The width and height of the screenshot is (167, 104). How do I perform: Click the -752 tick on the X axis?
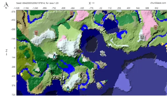[54, 8]
